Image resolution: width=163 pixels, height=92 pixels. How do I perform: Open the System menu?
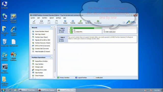(33, 18)
